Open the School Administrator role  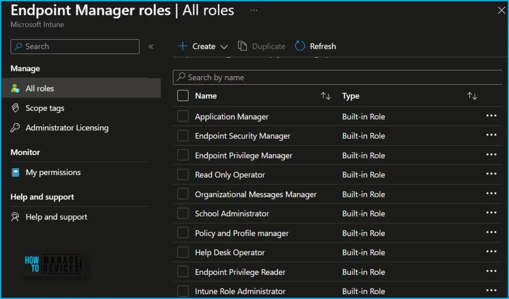point(232,213)
